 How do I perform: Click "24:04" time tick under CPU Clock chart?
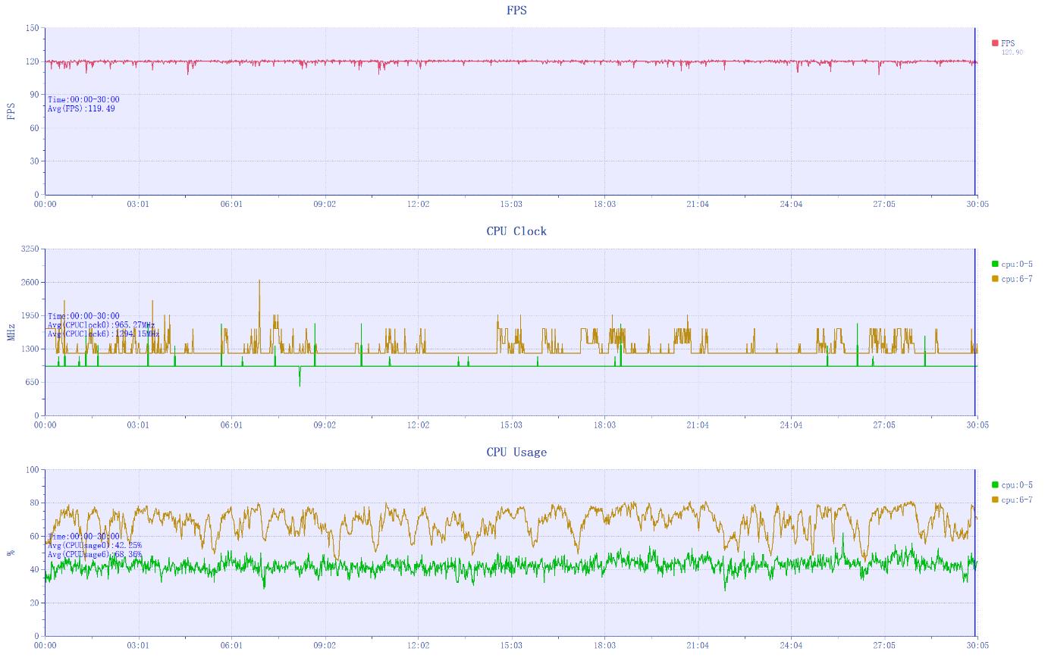[791, 424]
